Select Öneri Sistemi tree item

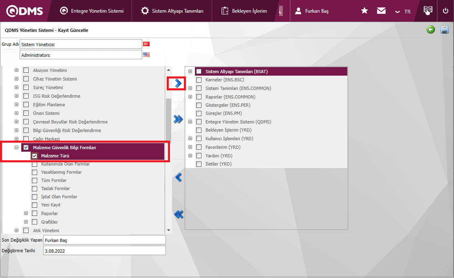tap(46, 113)
